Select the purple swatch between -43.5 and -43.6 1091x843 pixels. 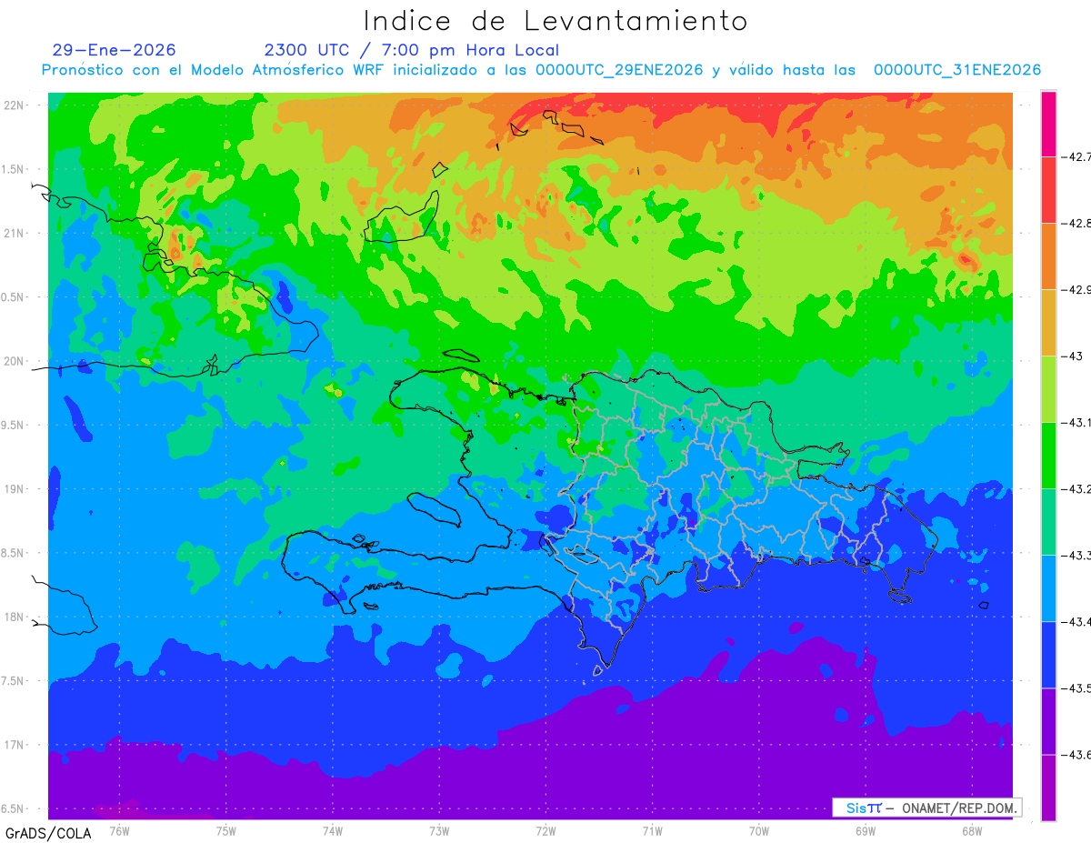tap(1048, 720)
